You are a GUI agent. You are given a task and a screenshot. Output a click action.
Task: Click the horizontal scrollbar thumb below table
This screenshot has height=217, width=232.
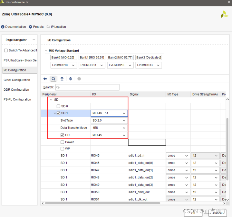[102, 203]
